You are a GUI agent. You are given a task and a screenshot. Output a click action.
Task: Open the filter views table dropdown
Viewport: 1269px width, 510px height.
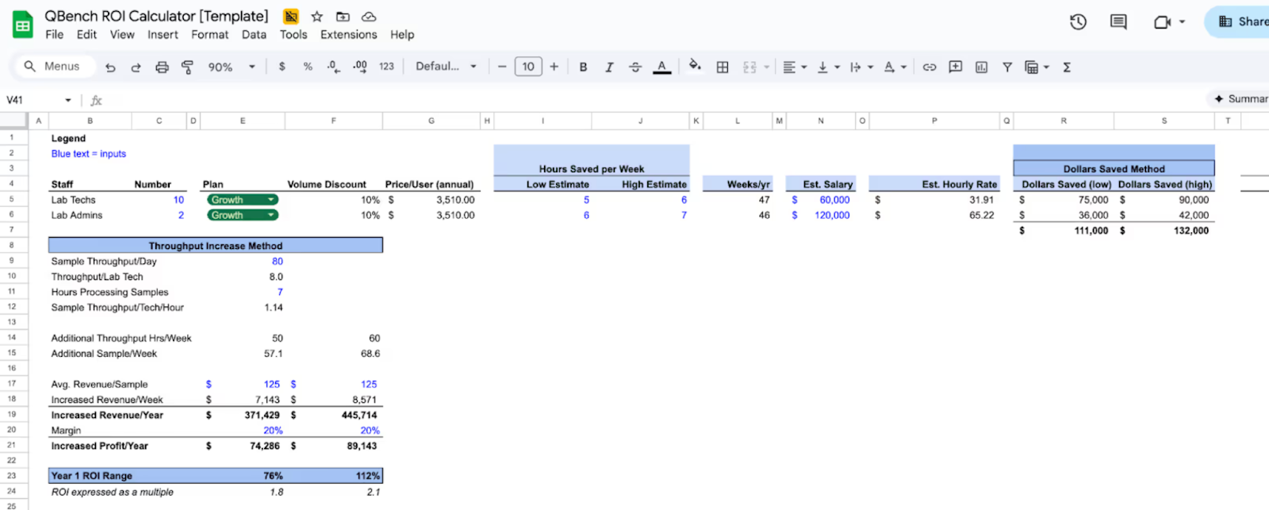click(1037, 67)
